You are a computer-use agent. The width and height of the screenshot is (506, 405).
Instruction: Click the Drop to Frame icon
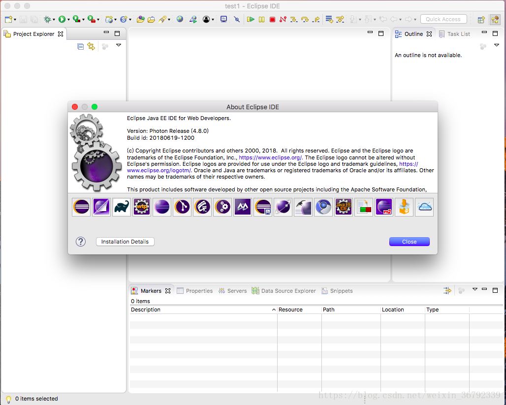pos(329,19)
